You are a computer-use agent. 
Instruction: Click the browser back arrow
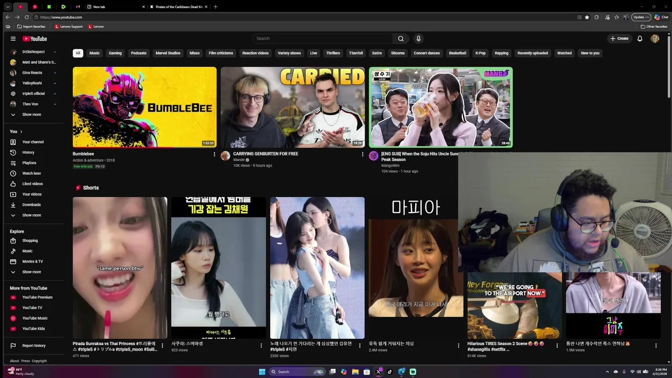7,17
